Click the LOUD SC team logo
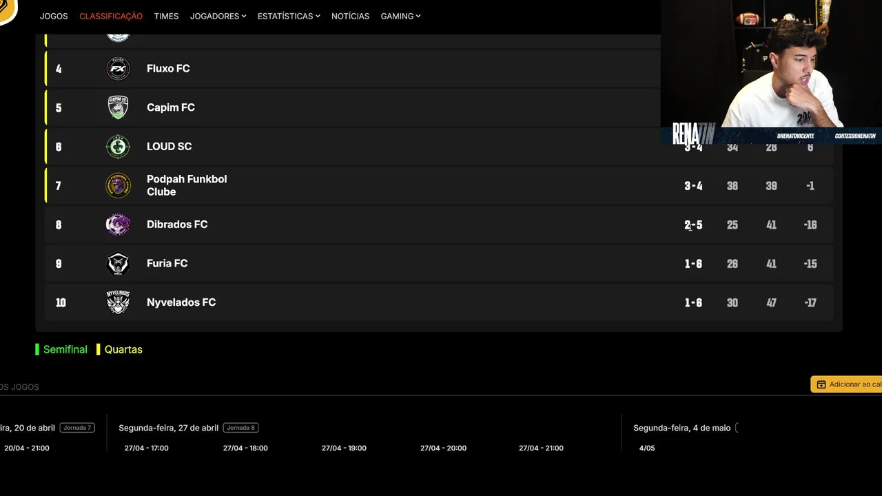Image resolution: width=882 pixels, height=496 pixels. pos(118,147)
